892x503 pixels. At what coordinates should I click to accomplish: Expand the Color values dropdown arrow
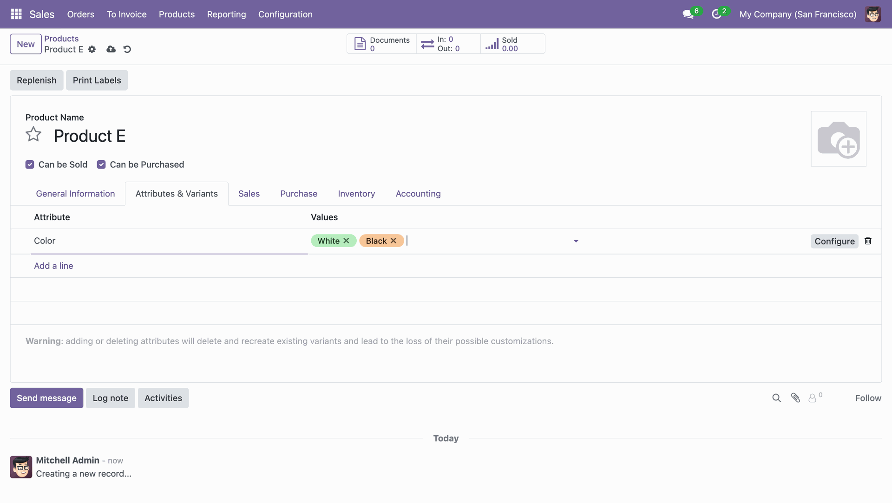tap(576, 241)
